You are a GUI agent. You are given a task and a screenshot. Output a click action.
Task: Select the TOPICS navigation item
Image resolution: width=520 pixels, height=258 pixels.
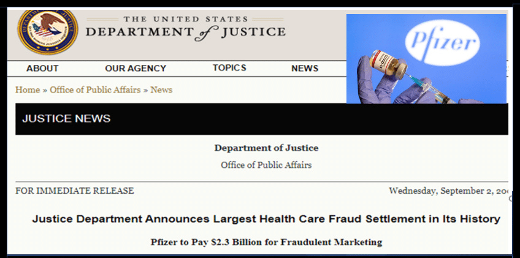click(229, 68)
